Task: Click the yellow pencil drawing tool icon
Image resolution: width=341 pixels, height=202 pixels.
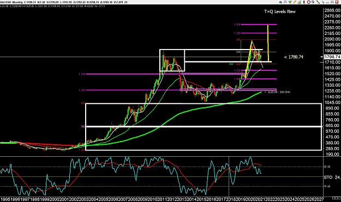Action: click(x=295, y=2)
